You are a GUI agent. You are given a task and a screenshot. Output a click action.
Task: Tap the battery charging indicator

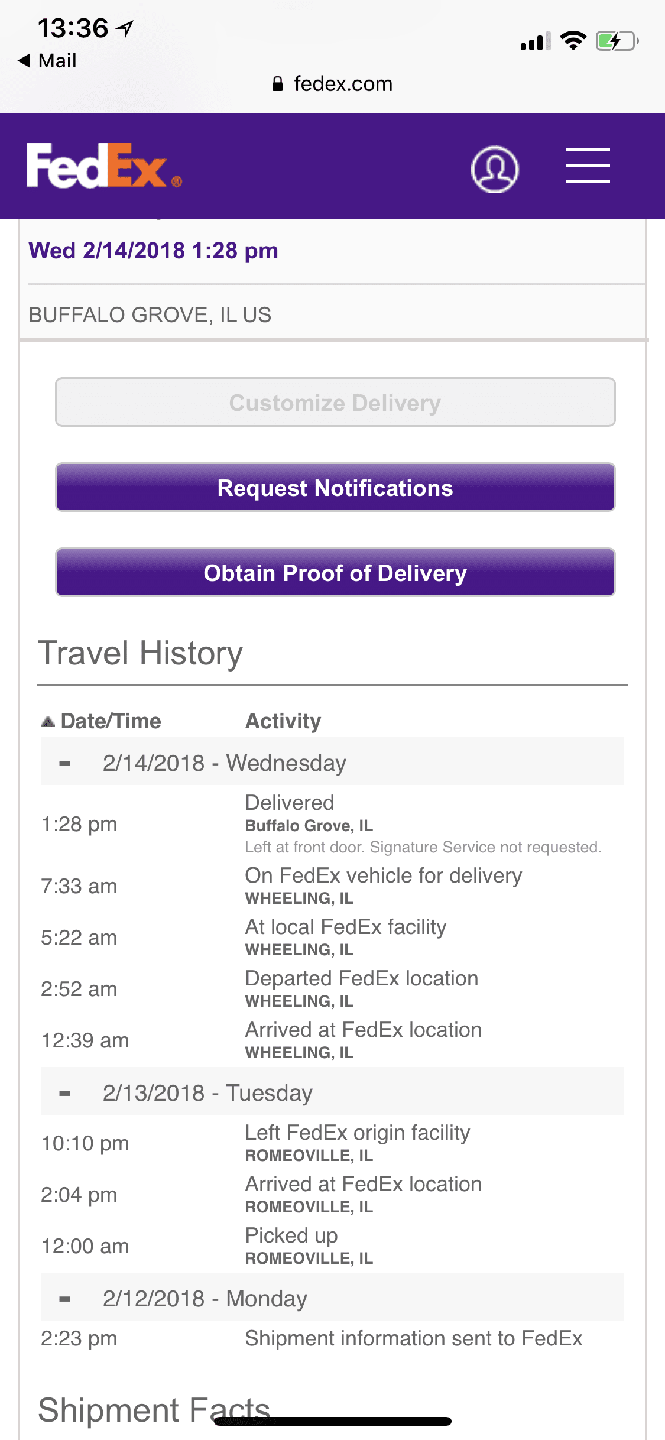617,41
